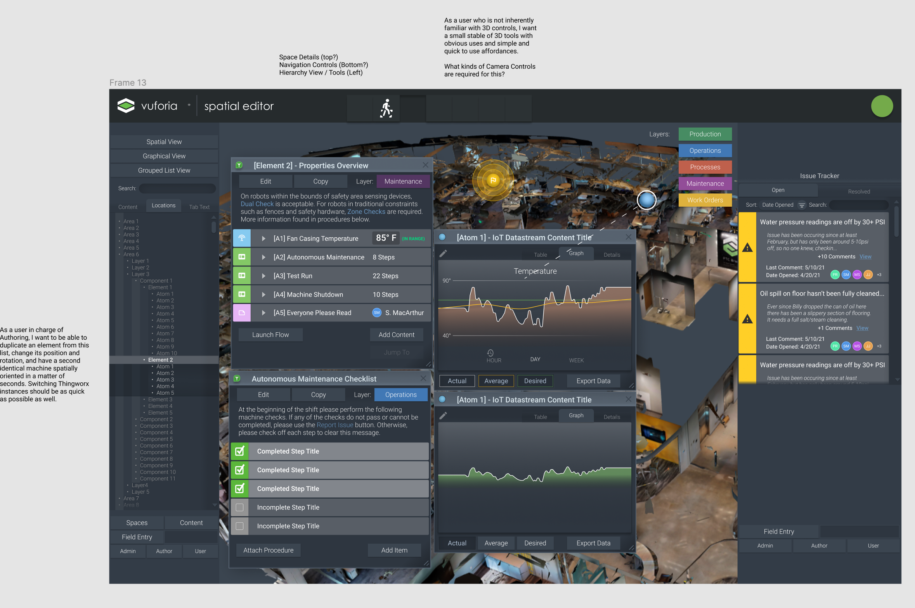Image resolution: width=915 pixels, height=608 pixels.
Task: Close the Autonomous Maintenance Checklist panel
Action: coord(423,378)
